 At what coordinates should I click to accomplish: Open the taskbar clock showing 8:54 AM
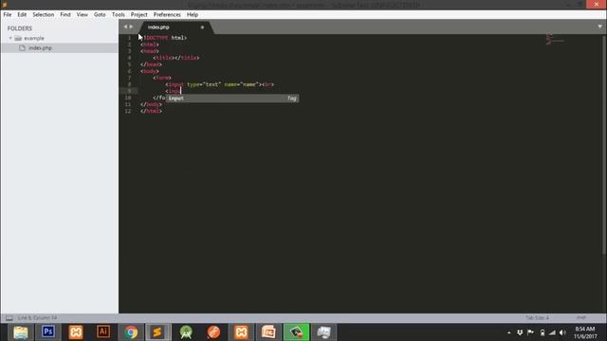click(585, 332)
